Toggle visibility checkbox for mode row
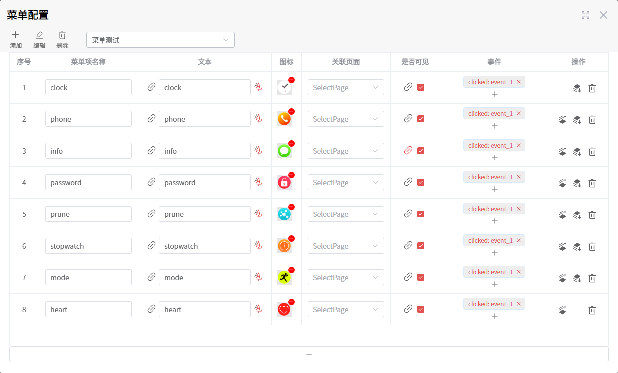The height and width of the screenshot is (373, 618). 421,277
